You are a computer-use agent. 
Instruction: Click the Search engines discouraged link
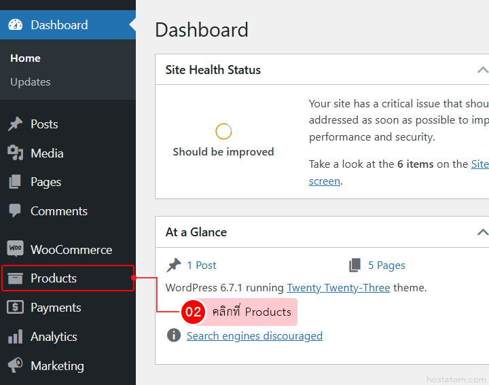pos(254,336)
